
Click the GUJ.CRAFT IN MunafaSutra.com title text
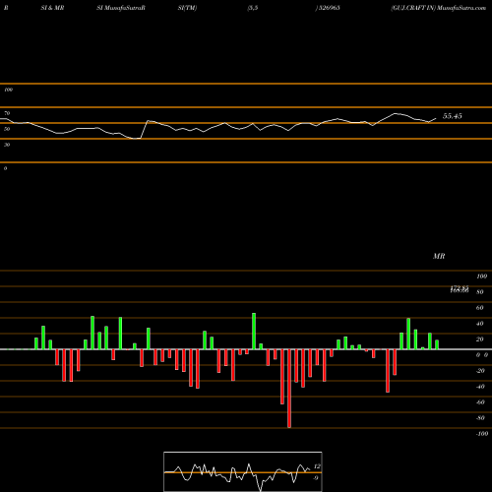[x=438, y=8]
